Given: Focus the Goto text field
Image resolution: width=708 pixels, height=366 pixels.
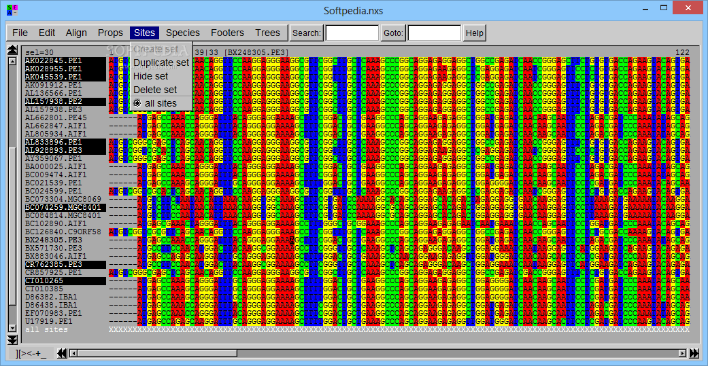Looking at the screenshot, I should pos(435,33).
